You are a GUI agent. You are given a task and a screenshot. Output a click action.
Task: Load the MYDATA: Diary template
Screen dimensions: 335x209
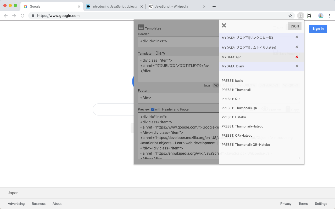pos(233,66)
